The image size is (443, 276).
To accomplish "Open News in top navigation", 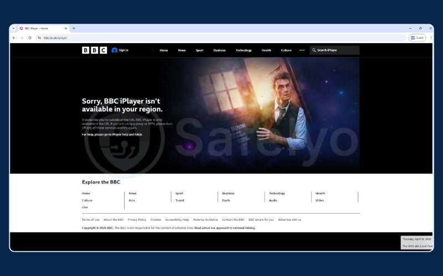I will 182,50.
